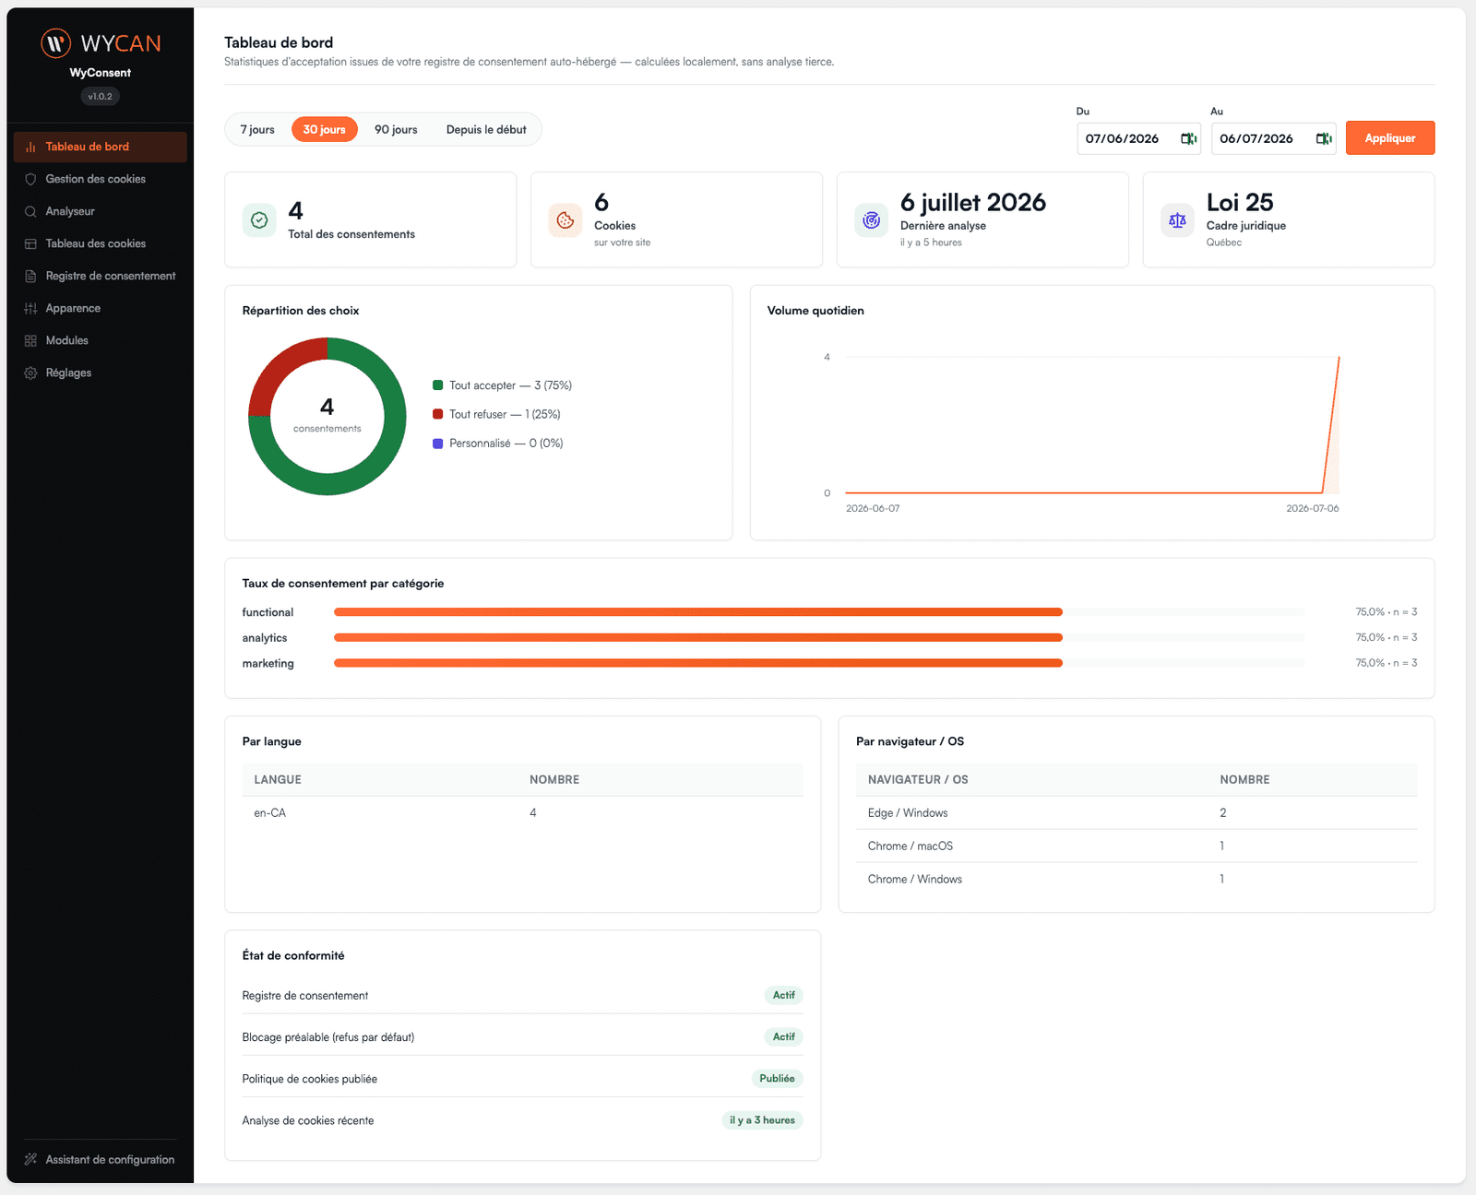Launch Assistant de configuration link
Viewport: 1476px width, 1195px height.
[100, 1159]
